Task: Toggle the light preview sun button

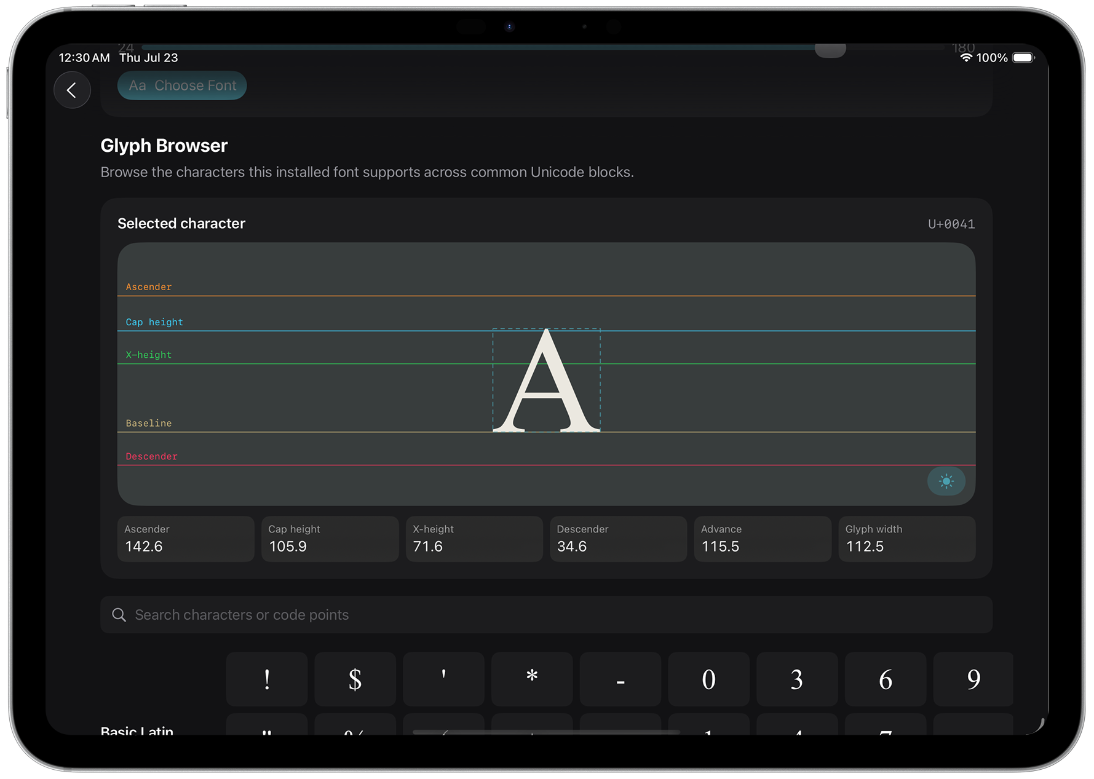Action: (x=946, y=481)
